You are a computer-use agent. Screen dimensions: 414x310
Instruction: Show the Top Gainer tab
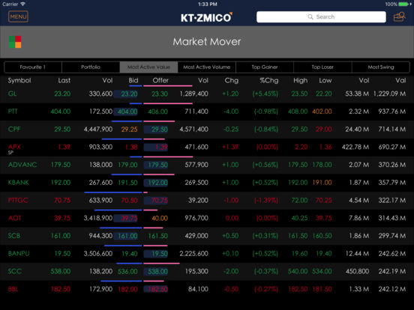pos(265,67)
